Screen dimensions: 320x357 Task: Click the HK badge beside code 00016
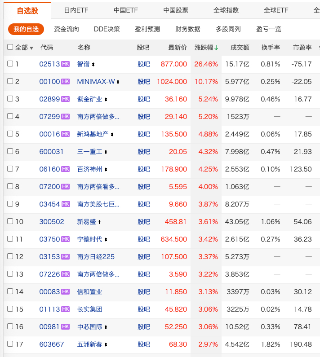(66, 134)
